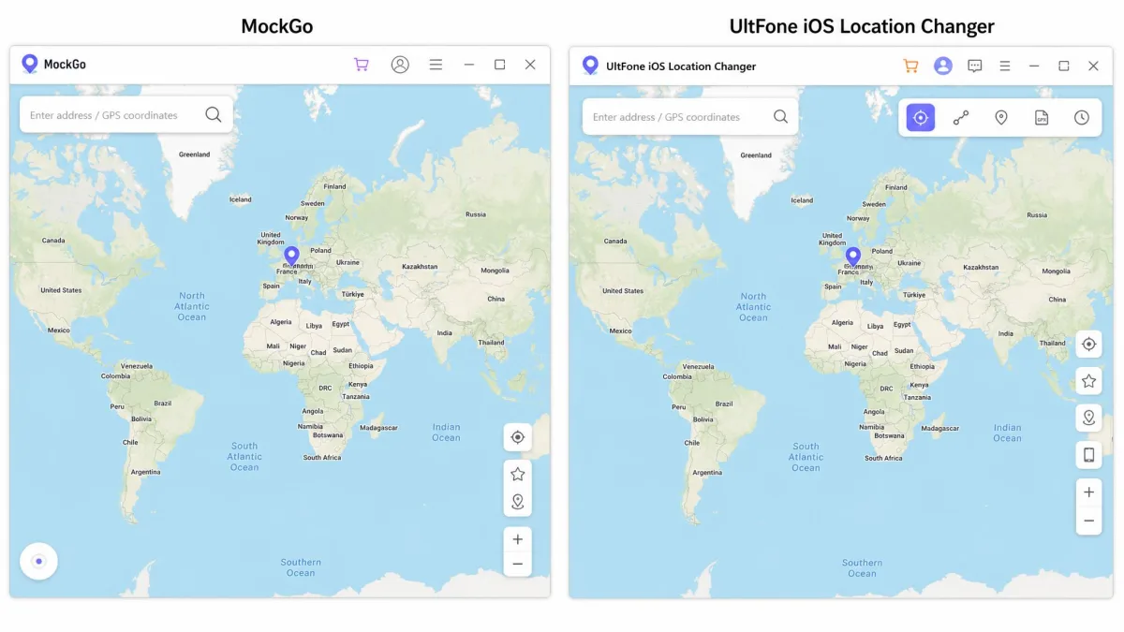The width and height of the screenshot is (1124, 632).
Task: Click the Canada label on UltFone map
Action: point(615,241)
